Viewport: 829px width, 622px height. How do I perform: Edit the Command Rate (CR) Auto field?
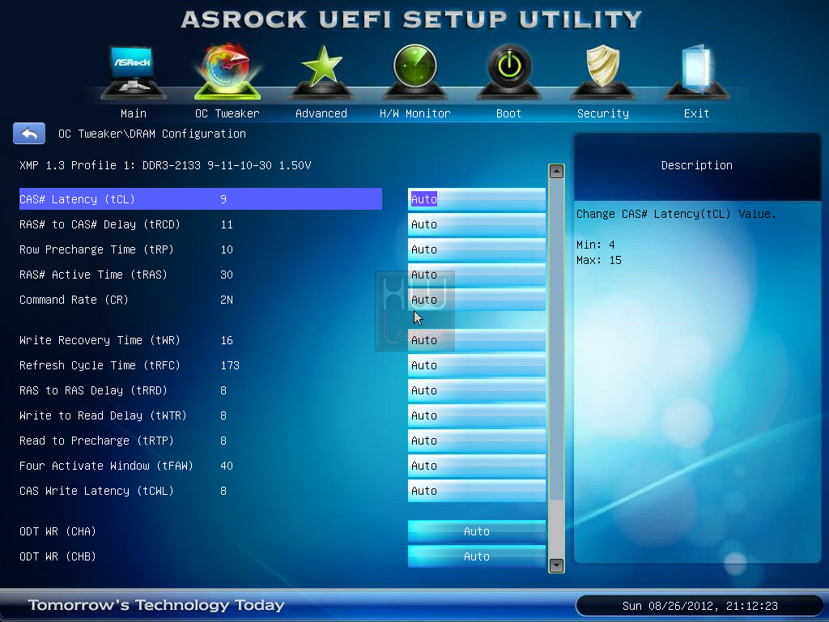477,300
